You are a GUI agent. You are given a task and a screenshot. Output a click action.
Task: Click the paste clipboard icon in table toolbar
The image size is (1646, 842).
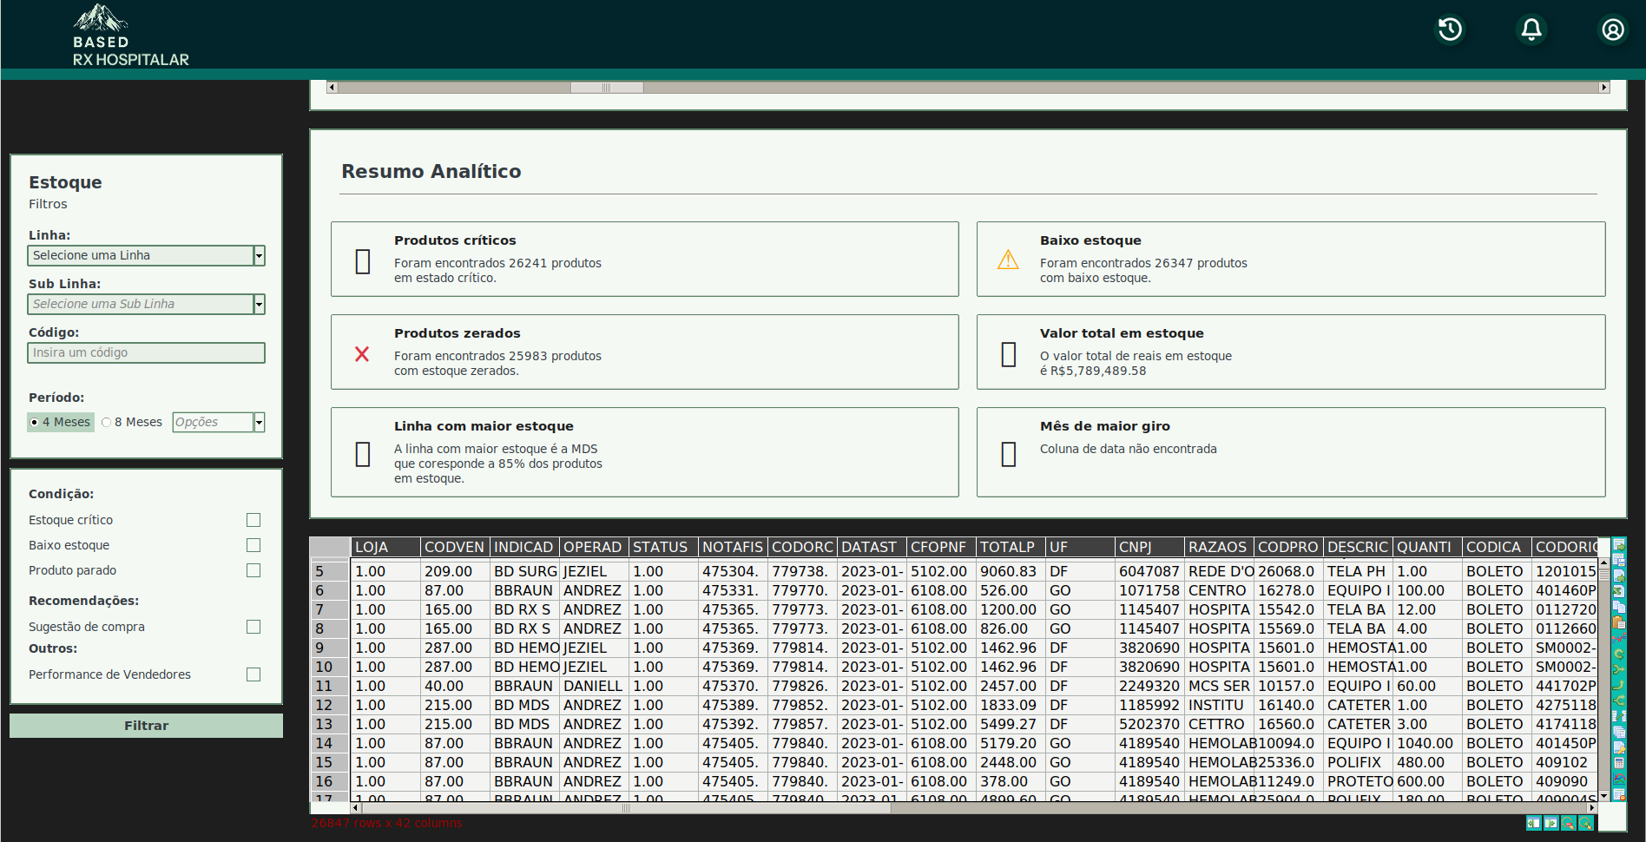tap(1619, 622)
